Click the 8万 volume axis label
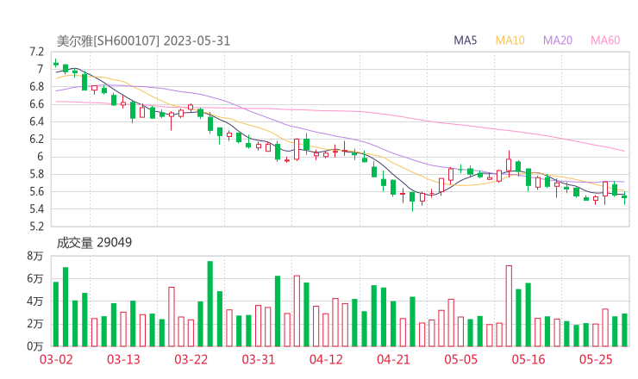Viewport: 638px width, 379px height. coord(34,256)
